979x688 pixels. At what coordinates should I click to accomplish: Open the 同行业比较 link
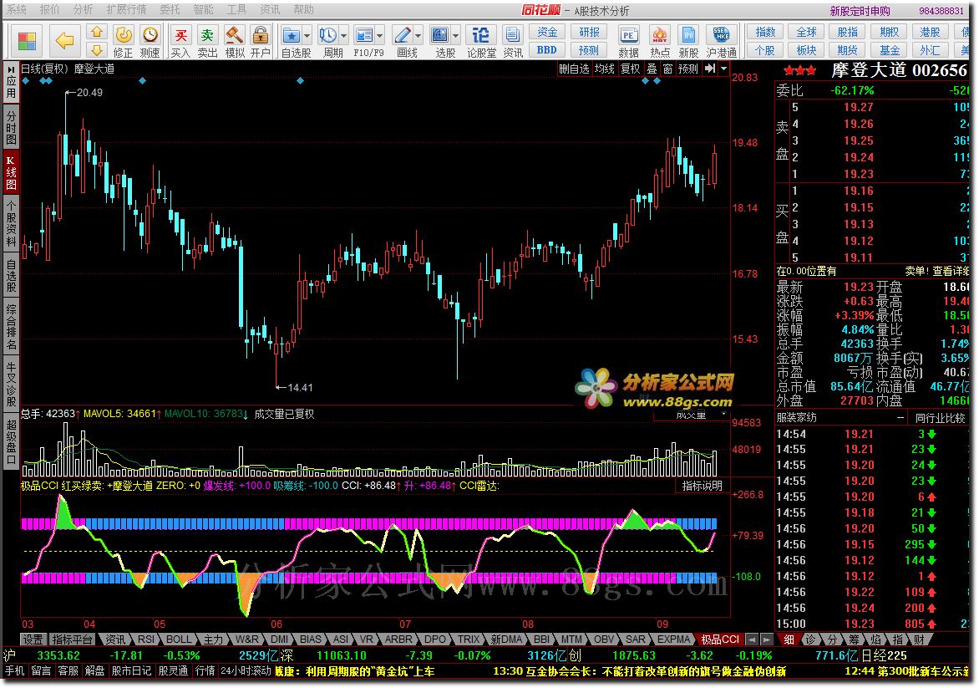pyautogui.click(x=940, y=417)
